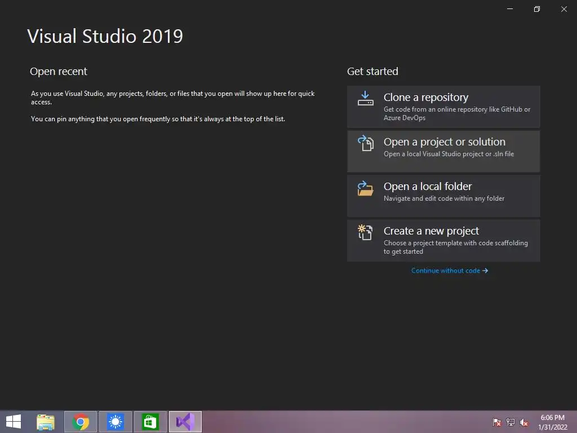Click 'Choose a project template' description text
Screen dimensions: 577x433
click(x=455, y=247)
